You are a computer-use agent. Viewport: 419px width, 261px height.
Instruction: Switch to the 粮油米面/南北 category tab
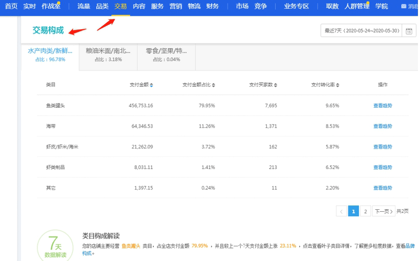pyautogui.click(x=108, y=54)
